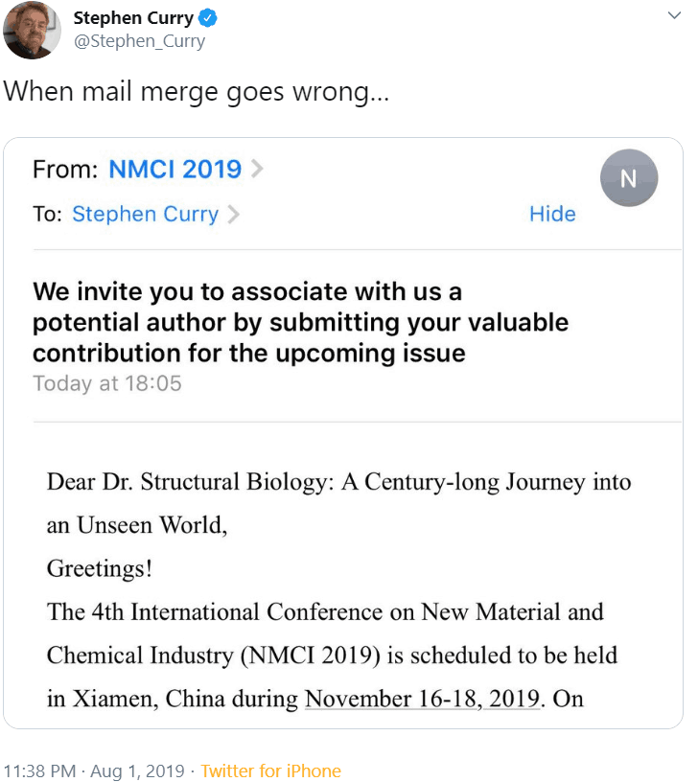Click the 'When mail merge goes wrong…' tweet text
The image size is (698, 782).
tap(195, 93)
